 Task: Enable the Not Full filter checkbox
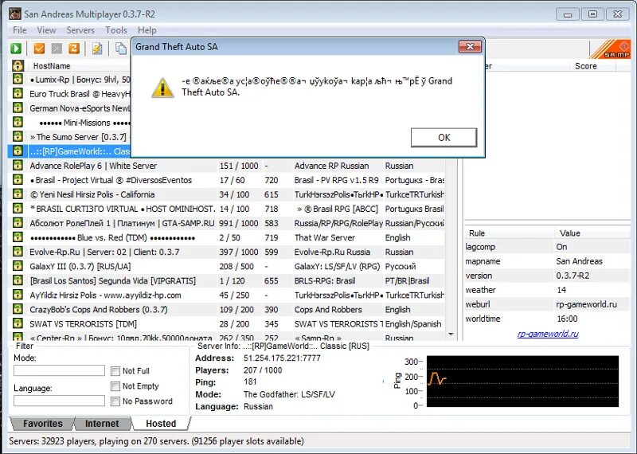[115, 370]
